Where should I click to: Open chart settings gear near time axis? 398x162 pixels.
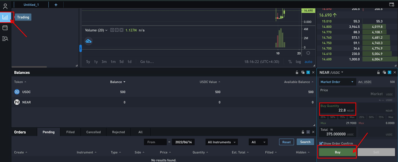coord(308,53)
